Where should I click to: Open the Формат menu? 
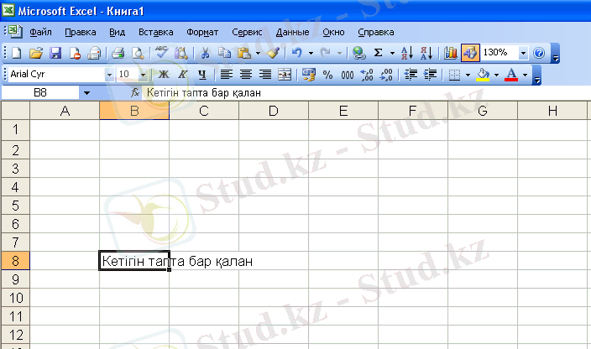[x=202, y=32]
